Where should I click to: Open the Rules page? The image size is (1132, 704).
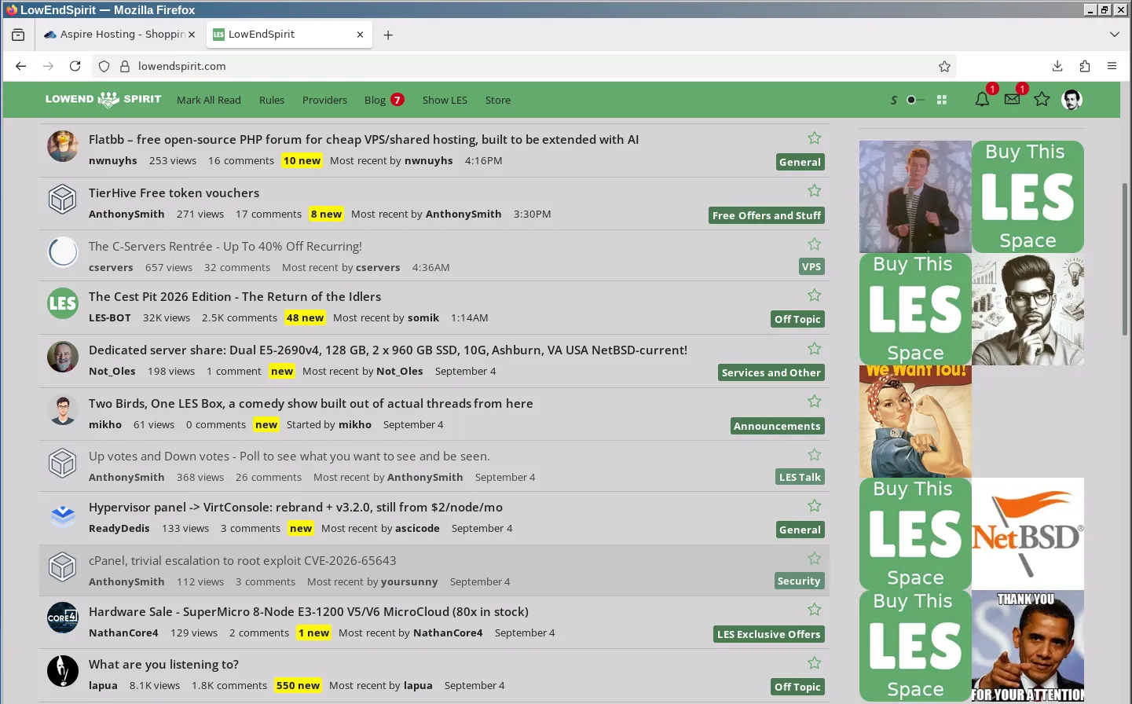click(272, 100)
